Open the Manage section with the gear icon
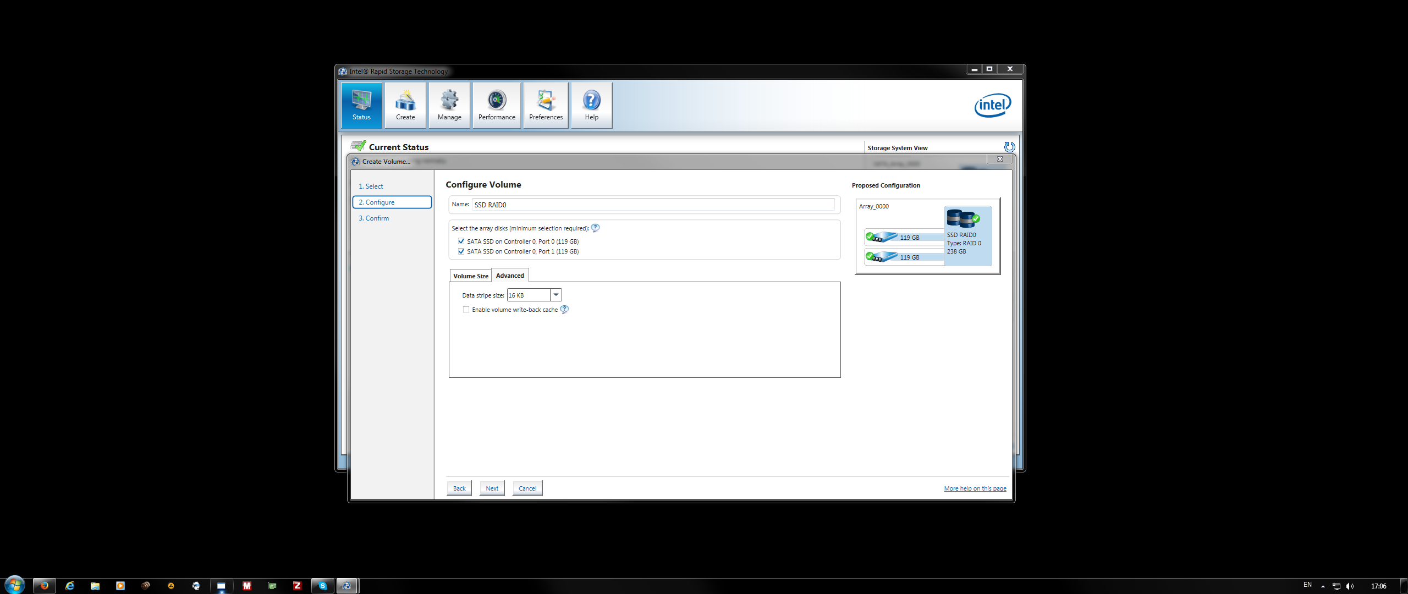The image size is (1408, 594). point(449,105)
